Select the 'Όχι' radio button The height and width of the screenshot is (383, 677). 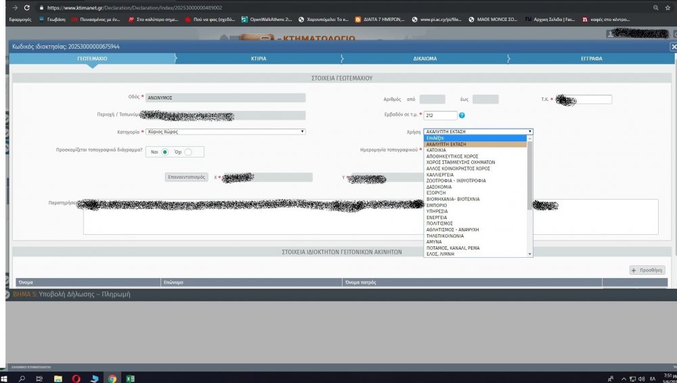(188, 152)
